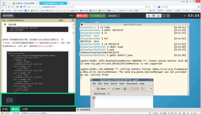
Task: Click 停止实验 stop experiment button
Action: [x=82, y=16]
